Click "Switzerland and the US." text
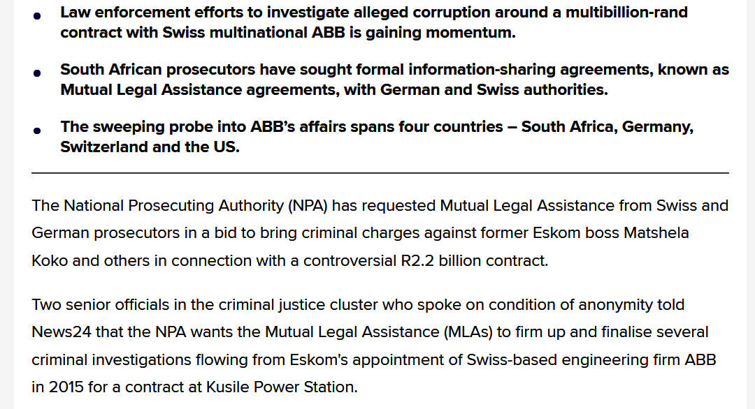The height and width of the screenshot is (409, 755). pos(150,147)
